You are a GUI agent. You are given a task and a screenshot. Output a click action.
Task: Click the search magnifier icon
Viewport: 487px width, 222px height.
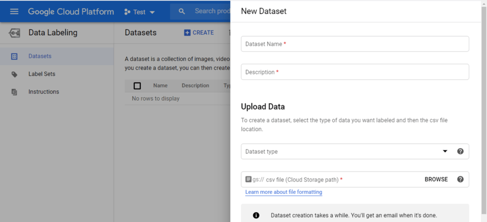click(x=182, y=11)
